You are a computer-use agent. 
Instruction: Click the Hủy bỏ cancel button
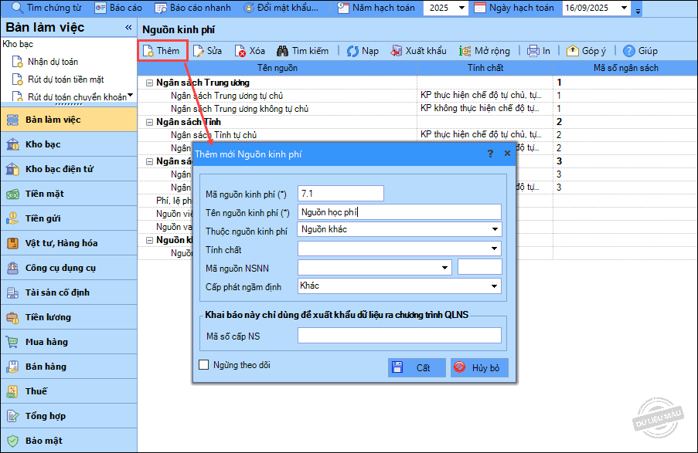point(479,367)
